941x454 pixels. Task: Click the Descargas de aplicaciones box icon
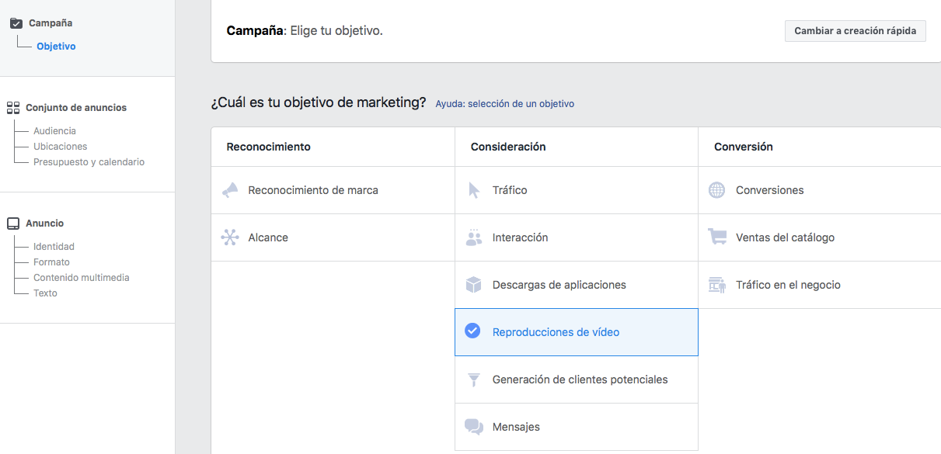(x=473, y=285)
